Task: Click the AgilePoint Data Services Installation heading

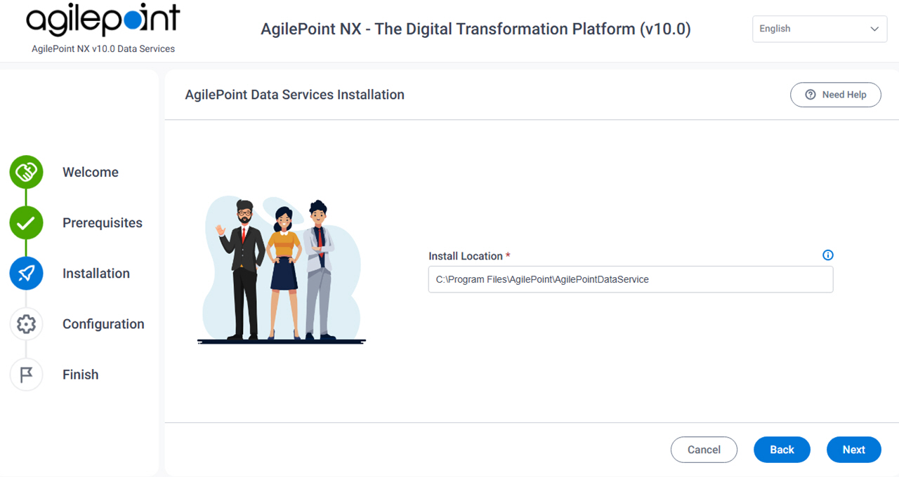Action: [x=295, y=95]
